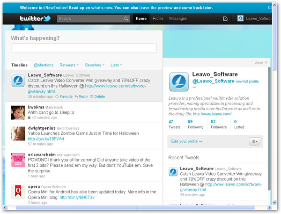Screen dimensions: 281x214
Task: Open the Lists dropdown tab
Action: [116, 65]
